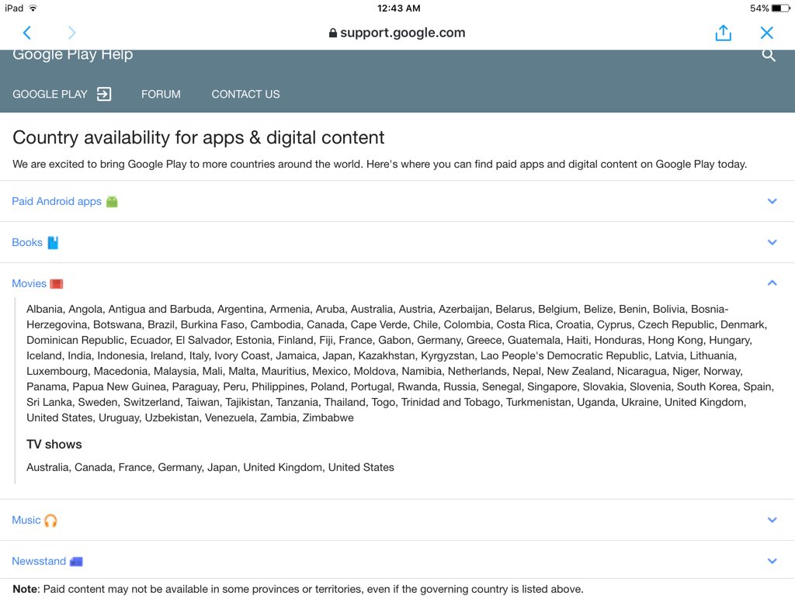Click the page title Country availability
Viewport: 795px width, 596px height.
tap(198, 137)
